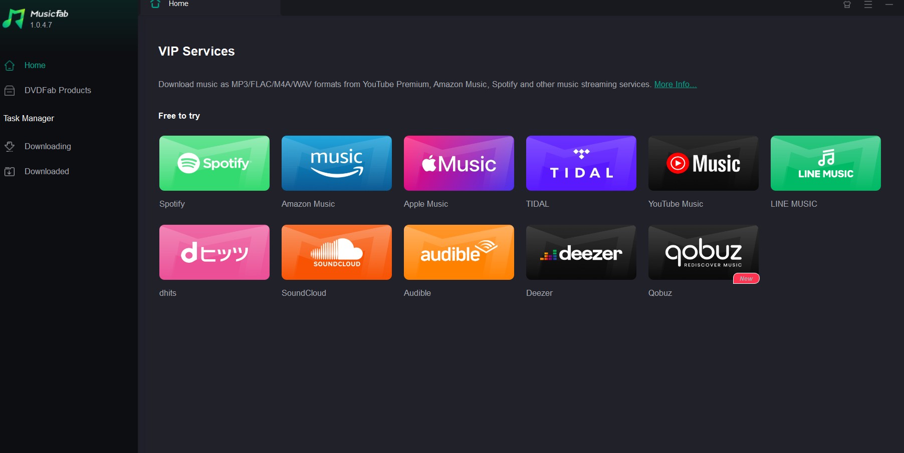Click the Free to try heading
Screen dimensions: 904x453
tap(179, 116)
